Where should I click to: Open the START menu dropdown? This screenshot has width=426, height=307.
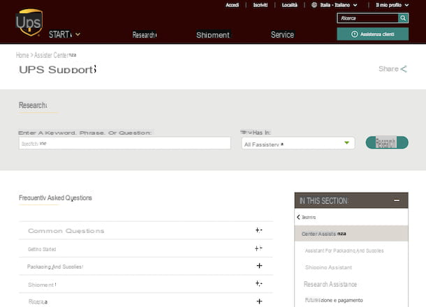point(64,34)
